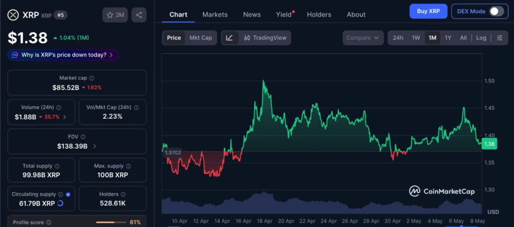Click Holders info icon
This screenshot has height=227, width=514.
tap(123, 194)
